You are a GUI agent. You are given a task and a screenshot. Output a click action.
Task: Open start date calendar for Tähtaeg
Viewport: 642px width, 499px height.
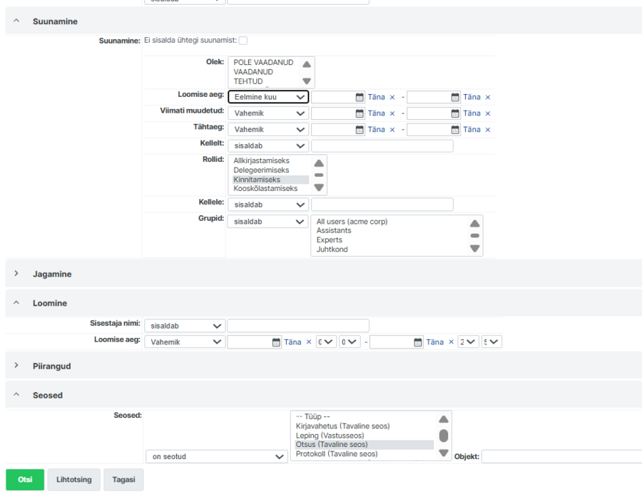[359, 130]
